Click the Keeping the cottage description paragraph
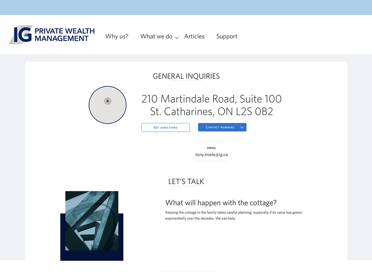The height and width of the screenshot is (279, 372). point(234,215)
